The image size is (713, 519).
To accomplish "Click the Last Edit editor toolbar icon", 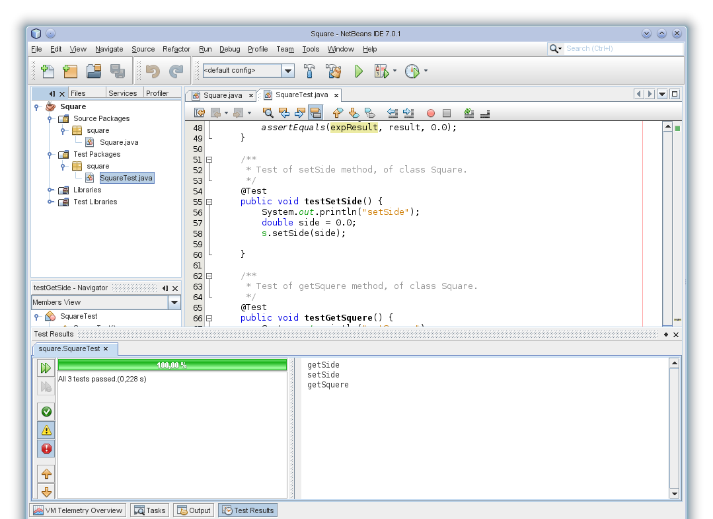I will pyautogui.click(x=199, y=113).
